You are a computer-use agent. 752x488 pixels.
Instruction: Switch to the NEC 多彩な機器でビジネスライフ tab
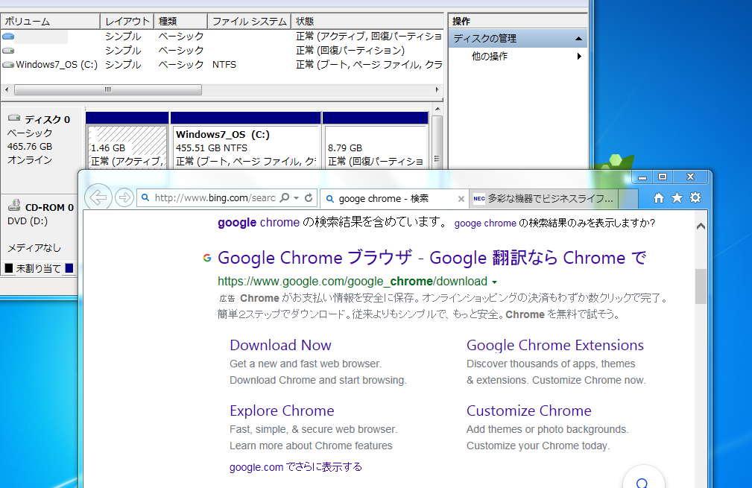tap(544, 198)
